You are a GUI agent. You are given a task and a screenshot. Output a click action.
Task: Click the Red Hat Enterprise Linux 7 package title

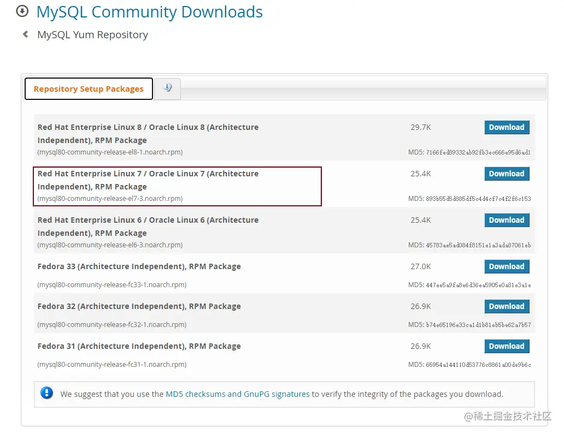point(148,180)
